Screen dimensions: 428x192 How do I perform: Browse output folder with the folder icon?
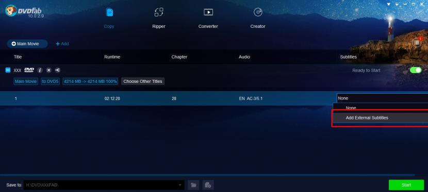pyautogui.click(x=193, y=185)
